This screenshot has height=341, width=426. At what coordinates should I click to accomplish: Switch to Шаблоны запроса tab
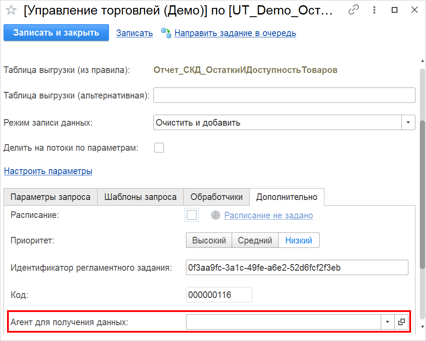click(x=140, y=197)
